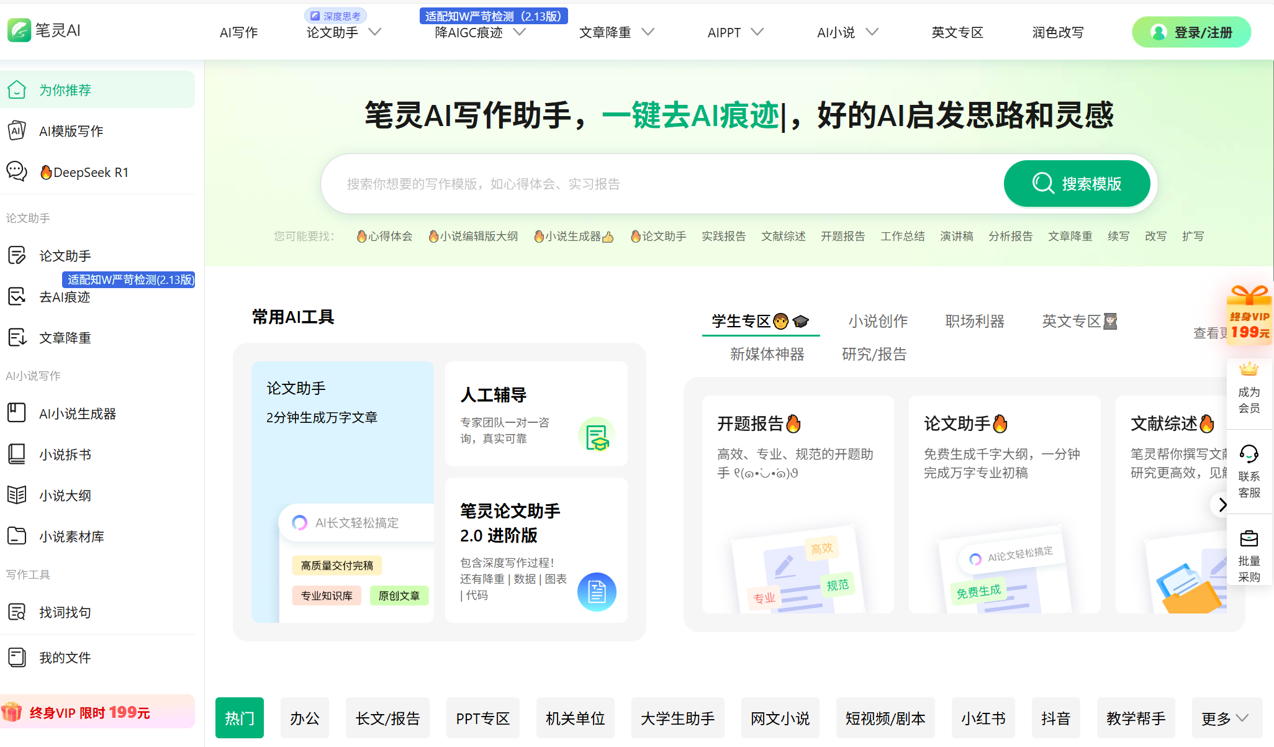Click the 小说编辑版大纲 suggestion link
This screenshot has height=747, width=1274.
click(473, 236)
